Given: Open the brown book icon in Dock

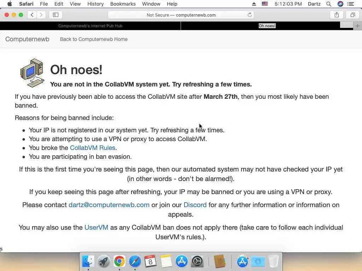Looking at the screenshot, I should tap(220, 261).
